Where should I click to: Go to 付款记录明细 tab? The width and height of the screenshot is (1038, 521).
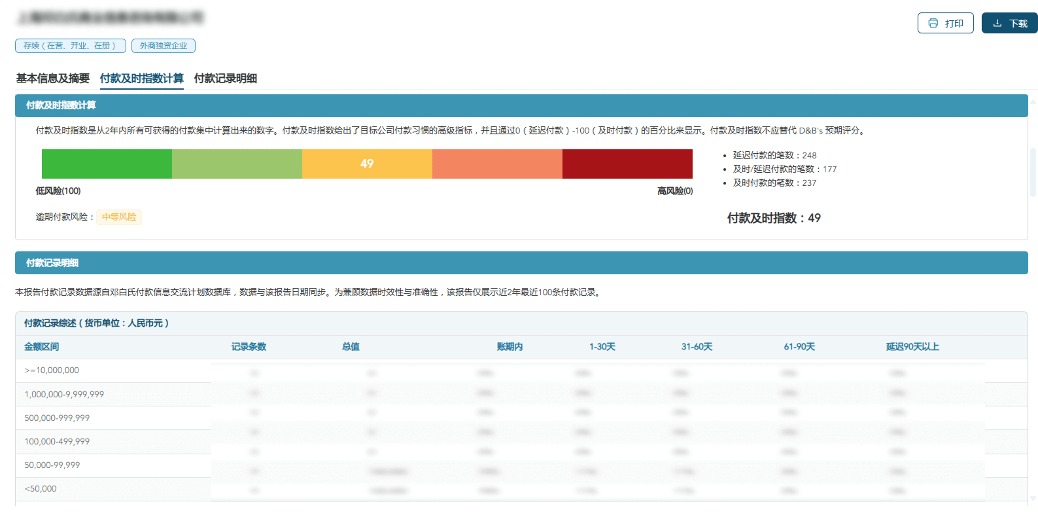pyautogui.click(x=225, y=78)
